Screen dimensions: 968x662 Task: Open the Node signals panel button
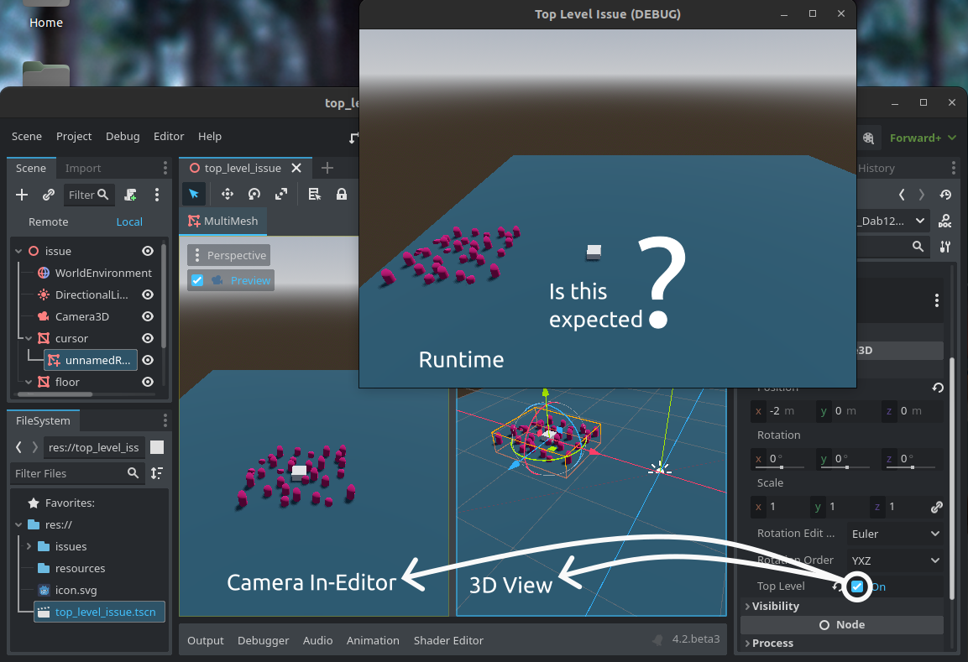pos(842,624)
